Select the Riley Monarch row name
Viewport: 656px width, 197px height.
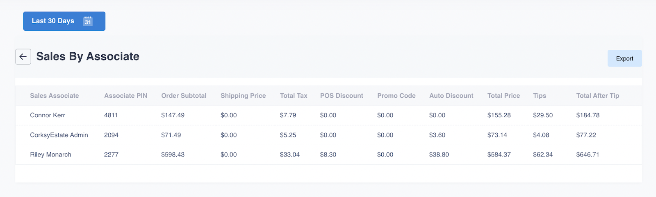(x=50, y=154)
